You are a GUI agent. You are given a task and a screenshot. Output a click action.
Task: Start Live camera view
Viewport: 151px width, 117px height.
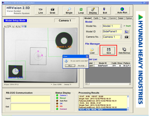point(40,11)
